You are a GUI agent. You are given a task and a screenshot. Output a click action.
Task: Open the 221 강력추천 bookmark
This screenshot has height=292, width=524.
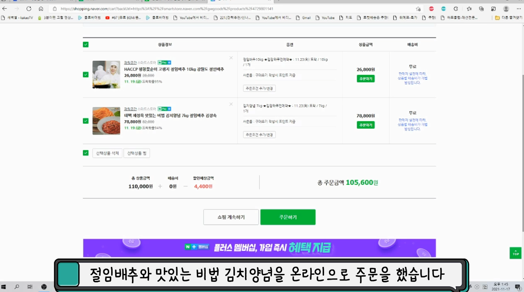click(x=232, y=18)
